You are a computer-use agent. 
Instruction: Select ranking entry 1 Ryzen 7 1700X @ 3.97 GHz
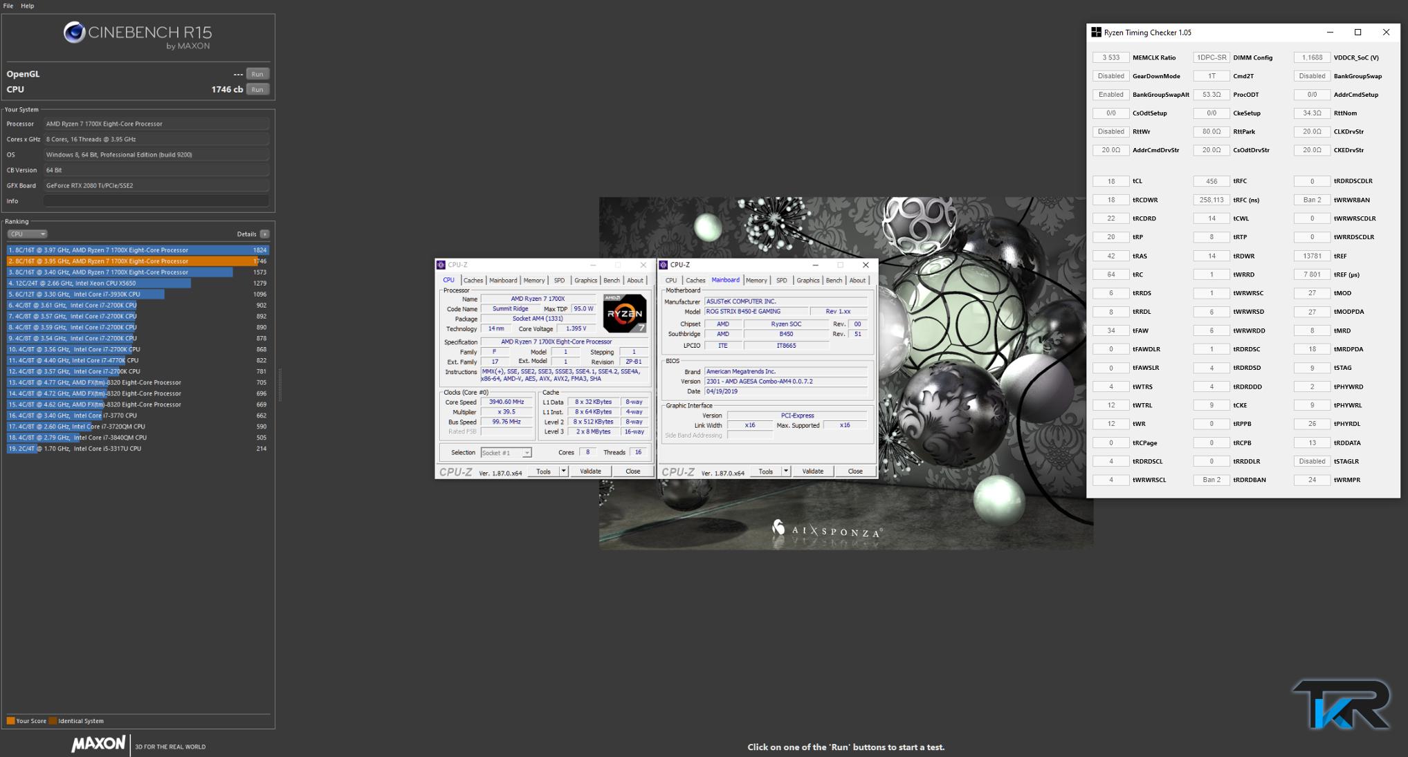tap(138, 250)
